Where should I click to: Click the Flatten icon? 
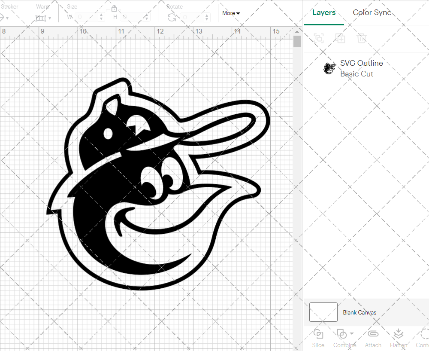click(398, 334)
